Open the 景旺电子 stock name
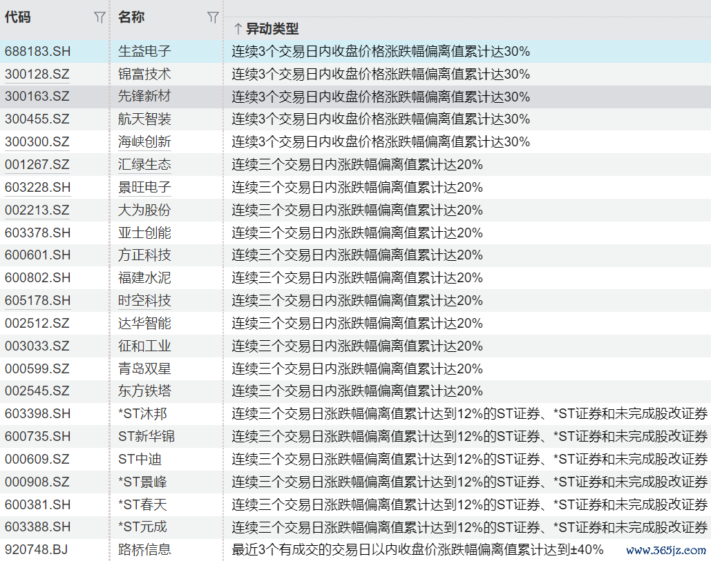 click(144, 188)
